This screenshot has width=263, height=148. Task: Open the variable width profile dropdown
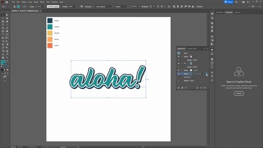click(60, 7)
